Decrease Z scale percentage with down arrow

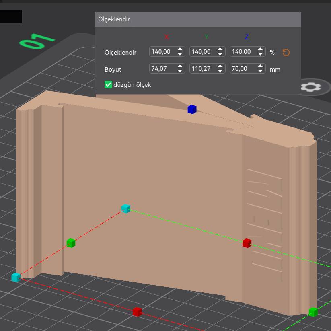click(x=260, y=54)
